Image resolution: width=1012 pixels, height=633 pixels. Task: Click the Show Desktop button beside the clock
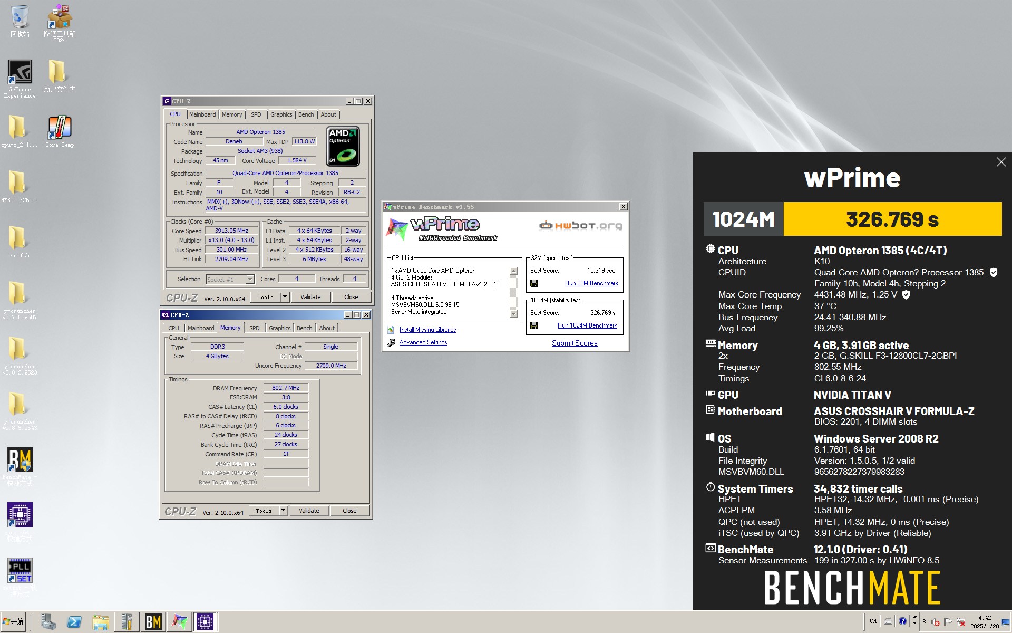pos(1006,622)
